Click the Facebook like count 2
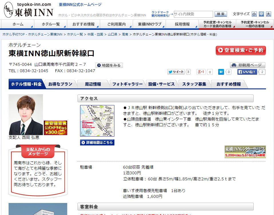This screenshot has width=274, height=215. click(x=262, y=72)
